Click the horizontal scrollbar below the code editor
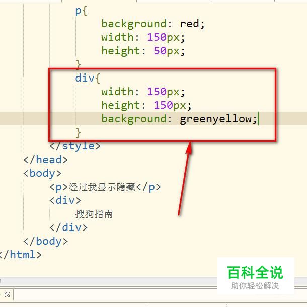307x307 pixels. pos(109,281)
